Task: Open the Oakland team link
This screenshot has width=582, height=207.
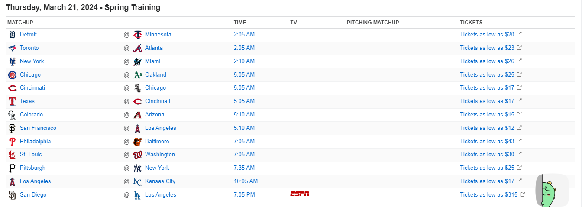Action: (x=155, y=74)
